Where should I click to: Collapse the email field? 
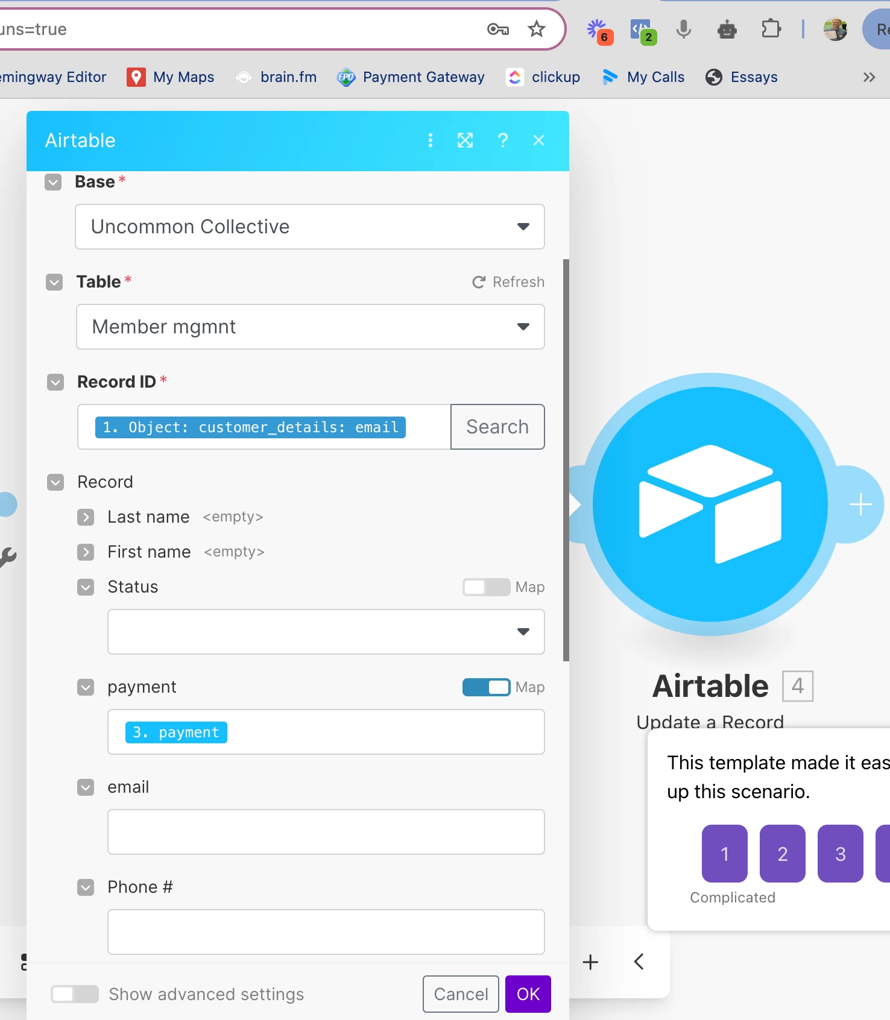(x=86, y=787)
